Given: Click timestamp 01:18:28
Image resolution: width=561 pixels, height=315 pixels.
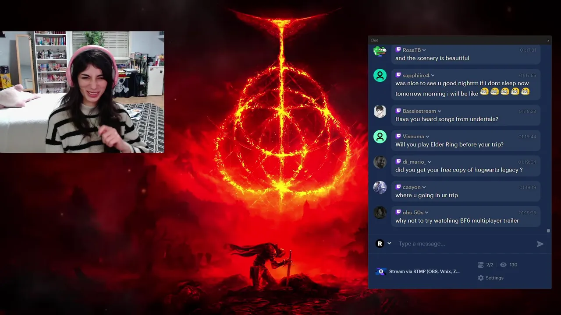Looking at the screenshot, I should [527, 112].
